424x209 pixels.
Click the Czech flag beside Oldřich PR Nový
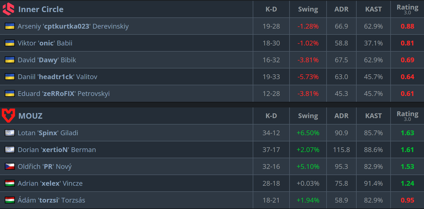coord(10,167)
